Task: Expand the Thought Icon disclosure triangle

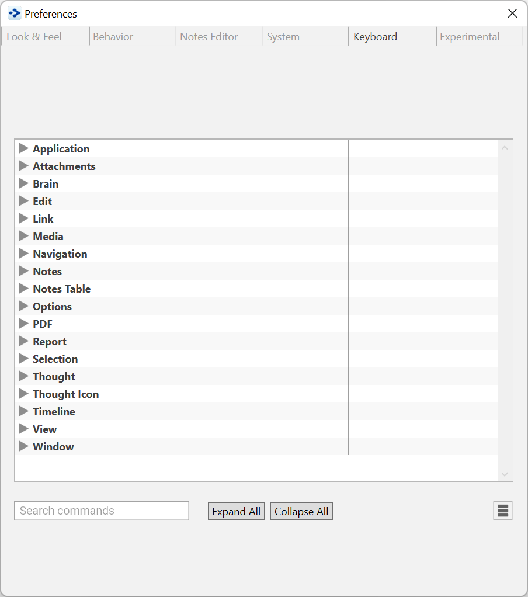Action: coord(23,394)
